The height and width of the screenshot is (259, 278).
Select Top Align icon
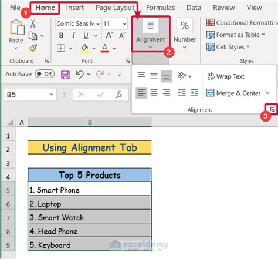(141, 75)
